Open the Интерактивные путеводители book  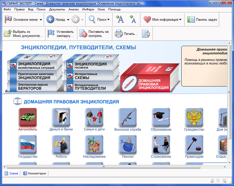point(90,87)
